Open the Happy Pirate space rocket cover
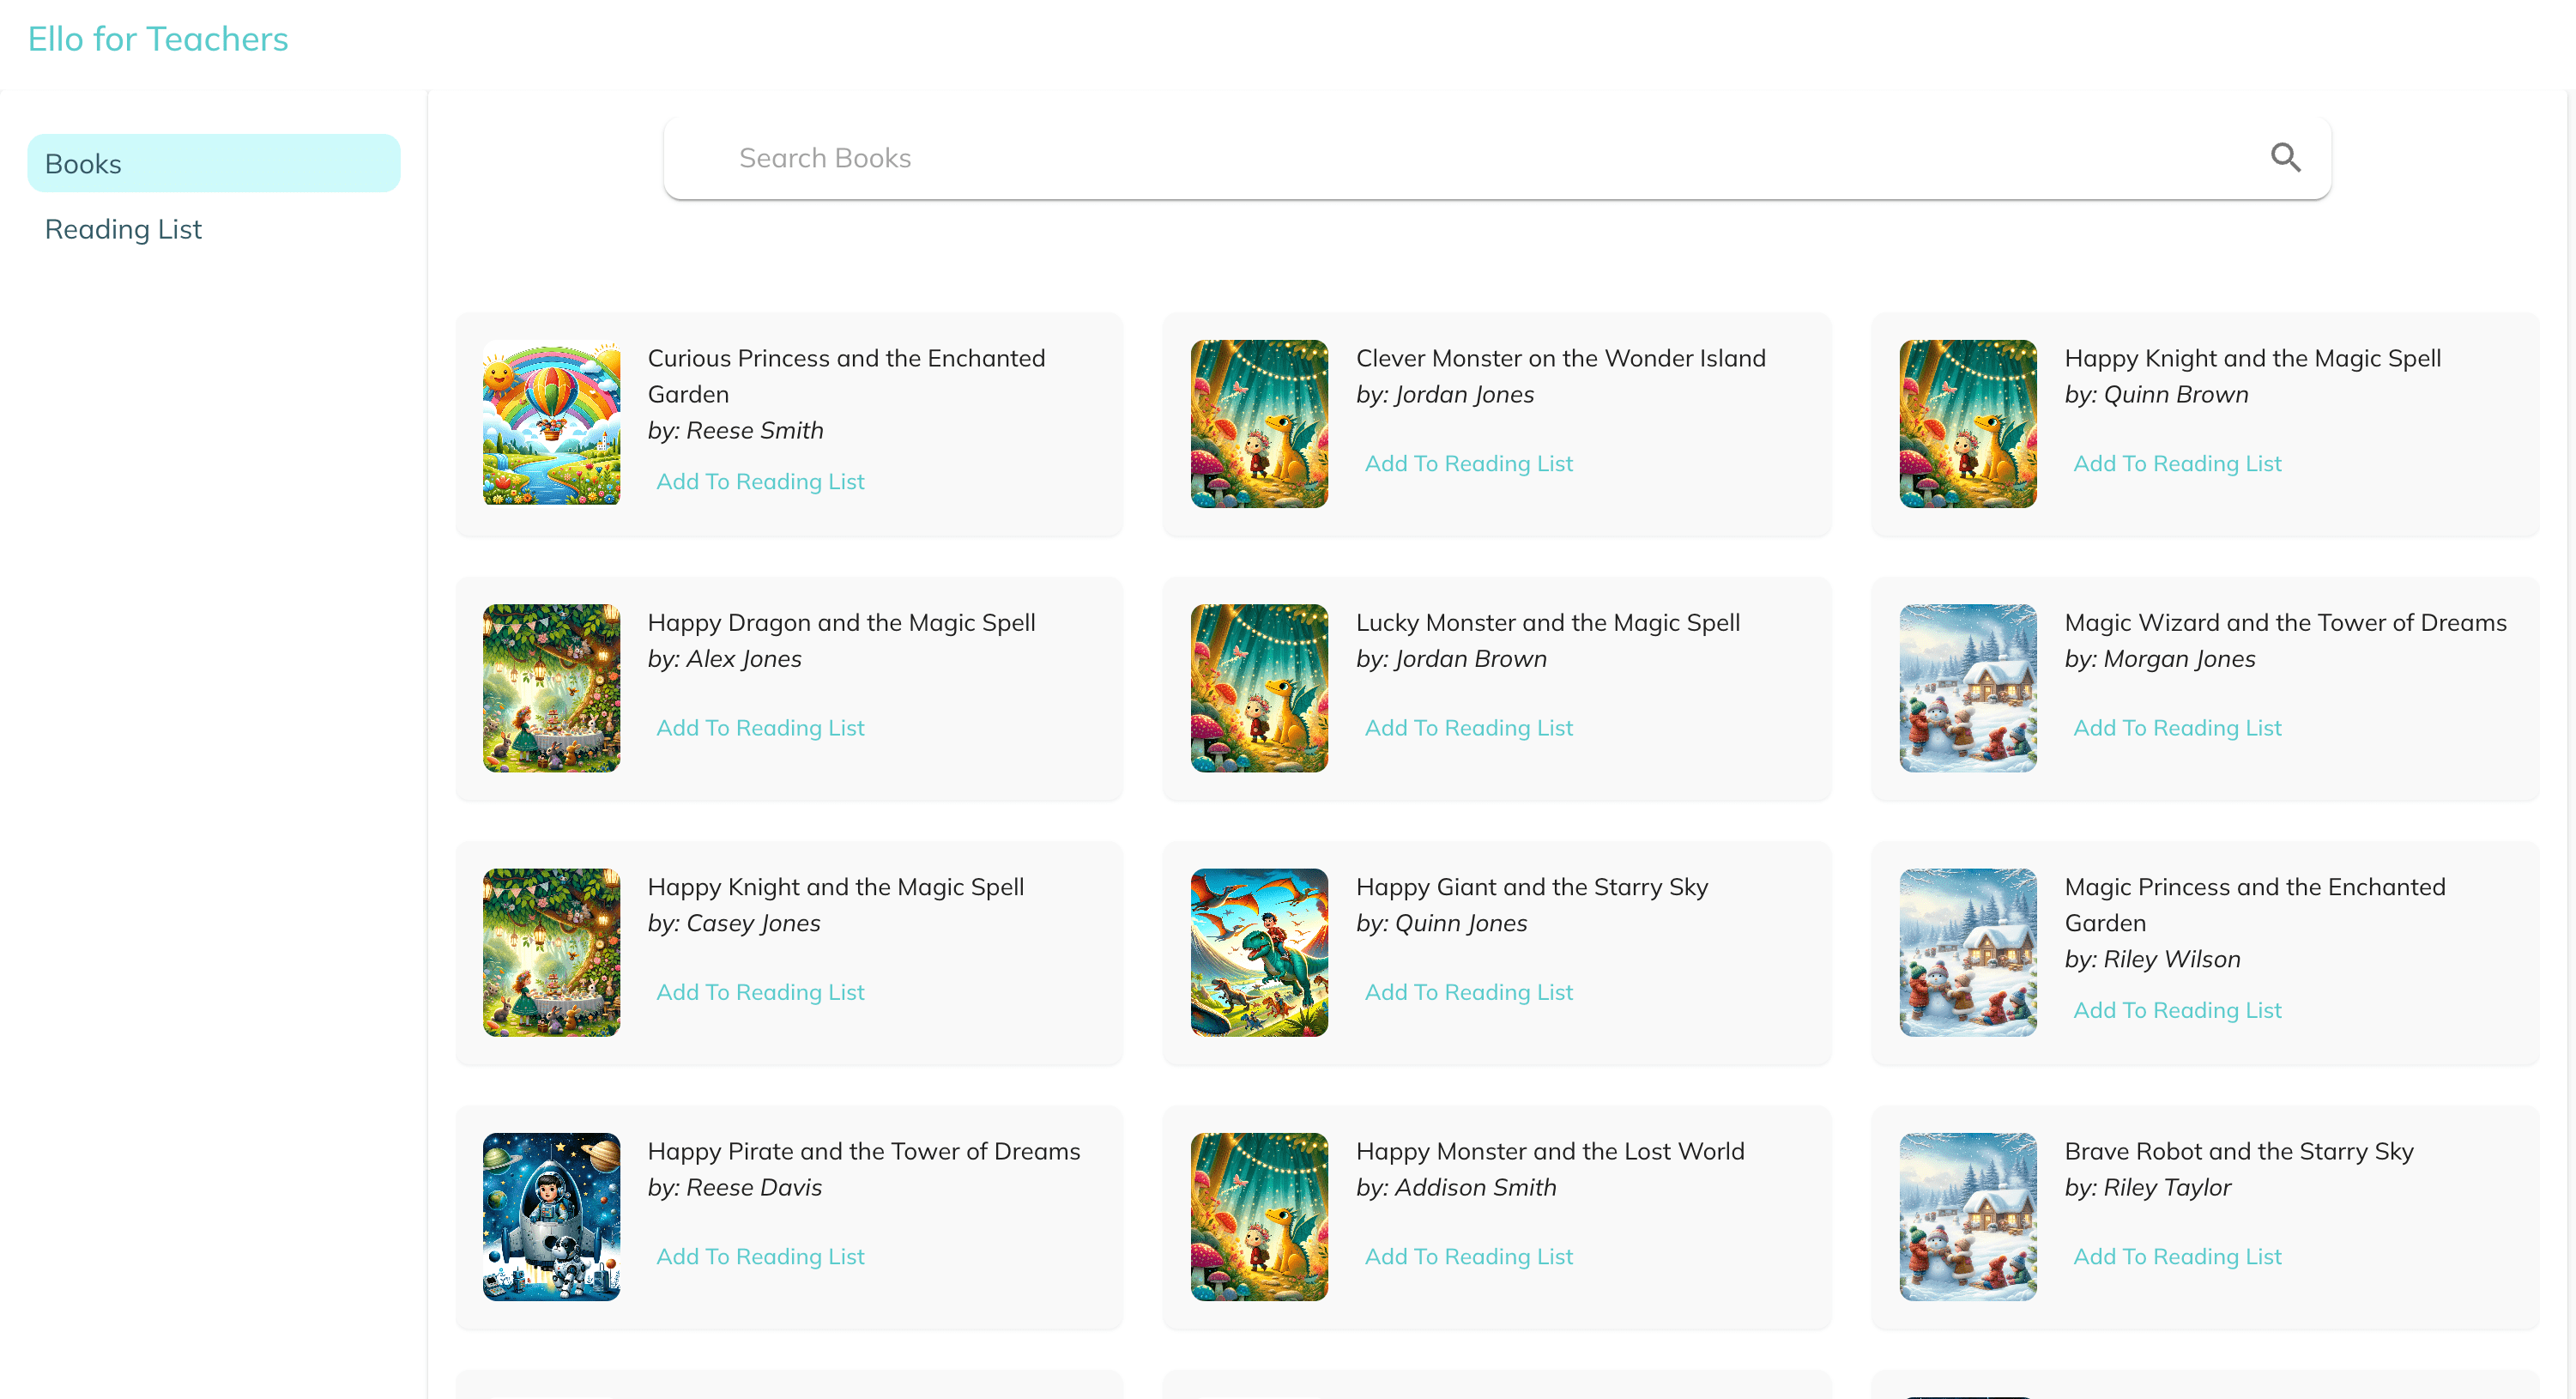 (551, 1215)
